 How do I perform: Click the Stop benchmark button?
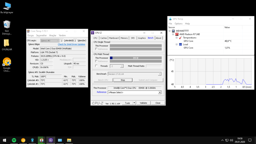tap(123, 80)
